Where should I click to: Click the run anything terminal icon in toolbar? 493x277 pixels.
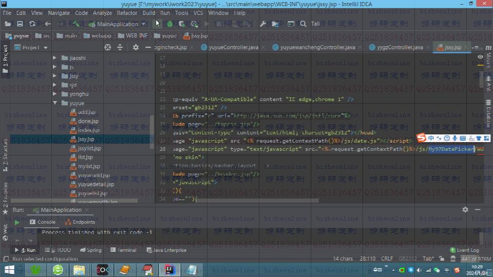[291, 24]
